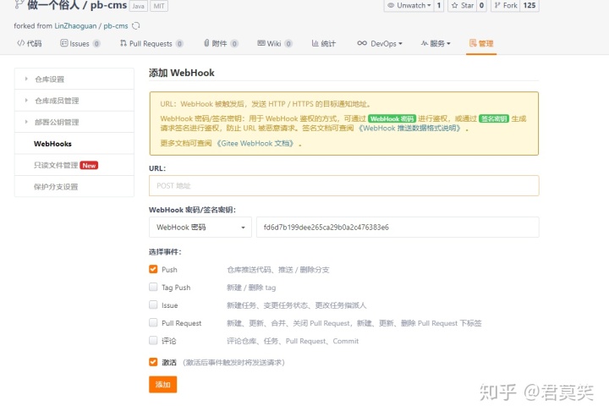Click the MIT license label
Screen dimensions: 609x417
(159, 6)
